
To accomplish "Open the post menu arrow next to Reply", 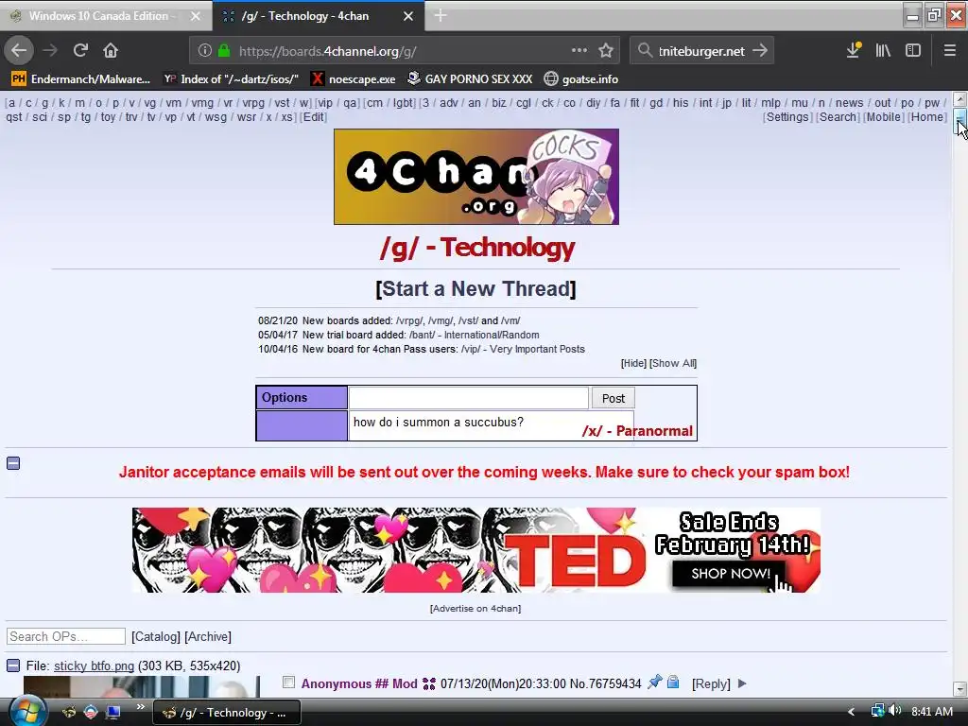I will point(742,683).
